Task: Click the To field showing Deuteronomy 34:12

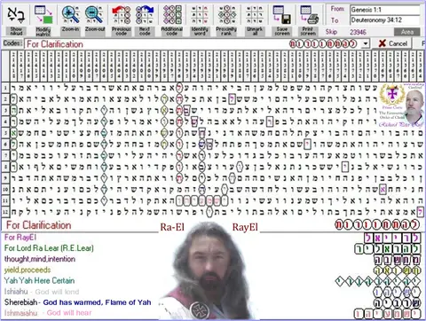Action: (x=384, y=20)
